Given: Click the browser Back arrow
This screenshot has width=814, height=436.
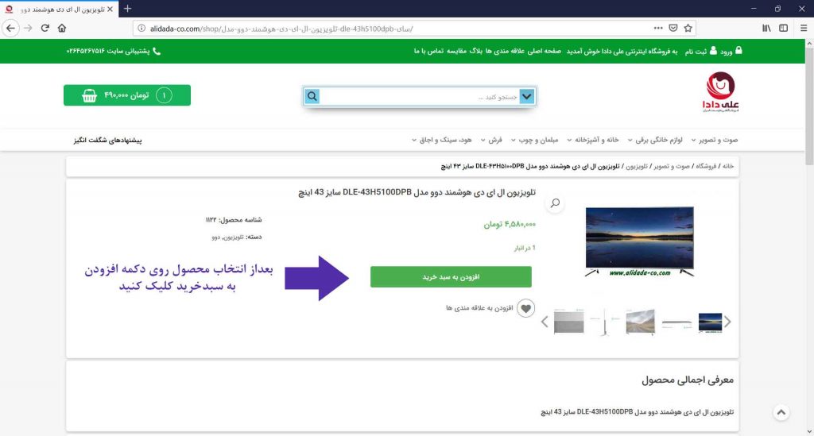Looking at the screenshot, I should tap(10, 28).
